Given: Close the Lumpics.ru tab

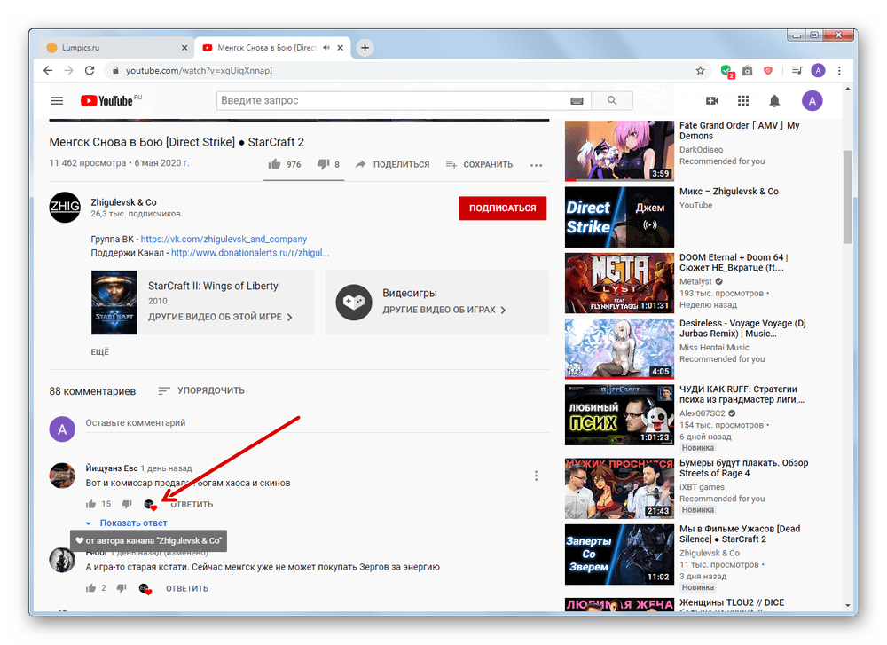Looking at the screenshot, I should 184,48.
